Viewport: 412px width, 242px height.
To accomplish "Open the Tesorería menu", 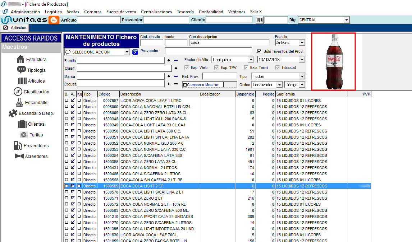I will point(185,12).
